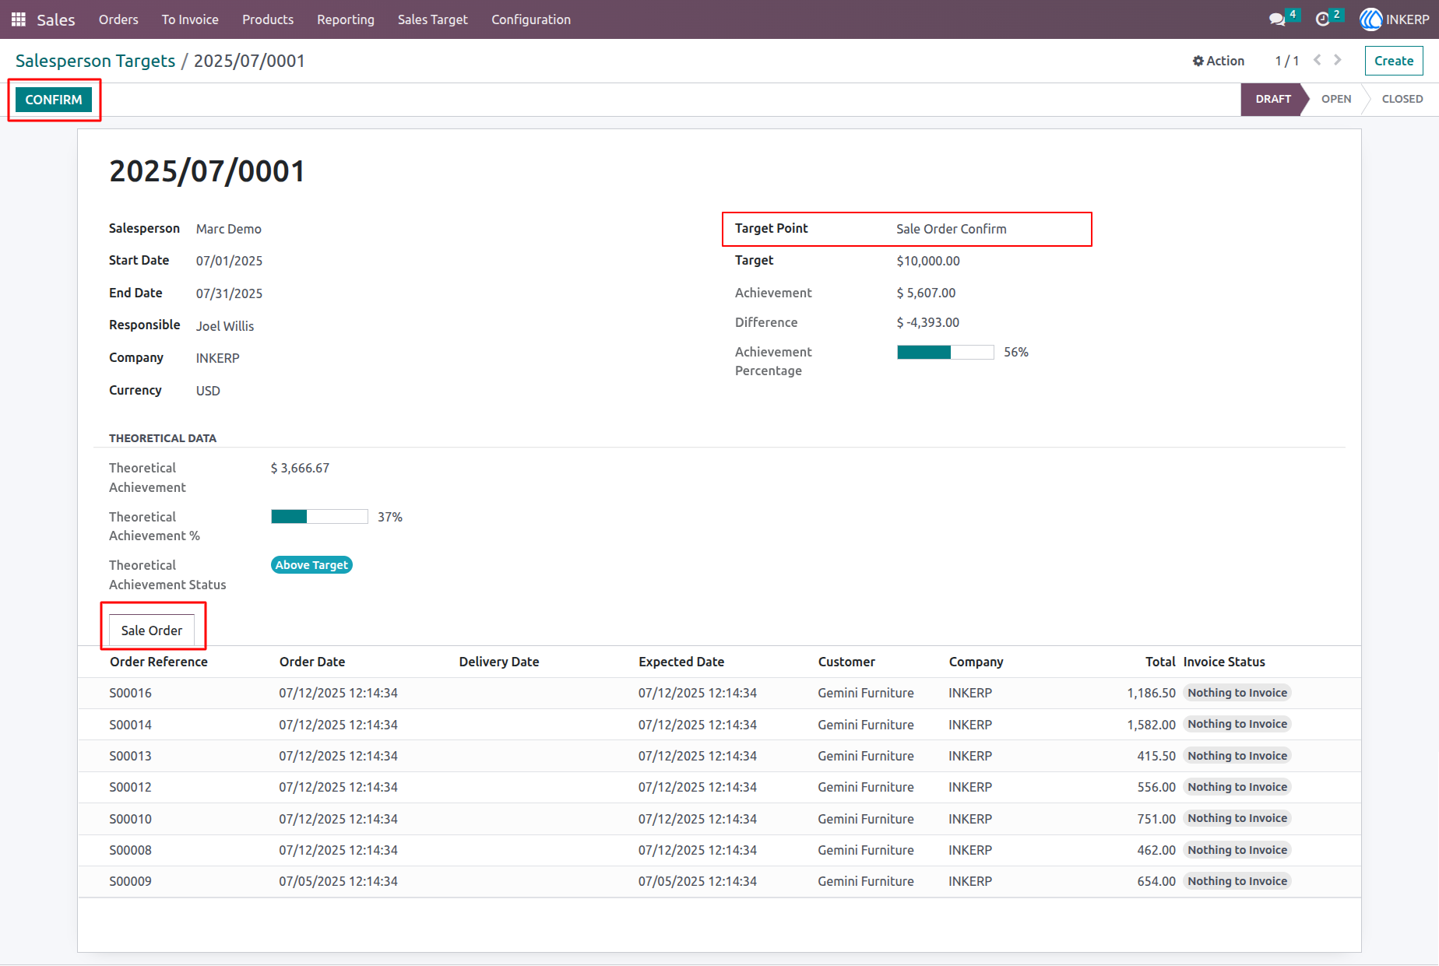Viewport: 1439px width, 966px height.
Task: Set status to Open stage
Action: pos(1336,99)
